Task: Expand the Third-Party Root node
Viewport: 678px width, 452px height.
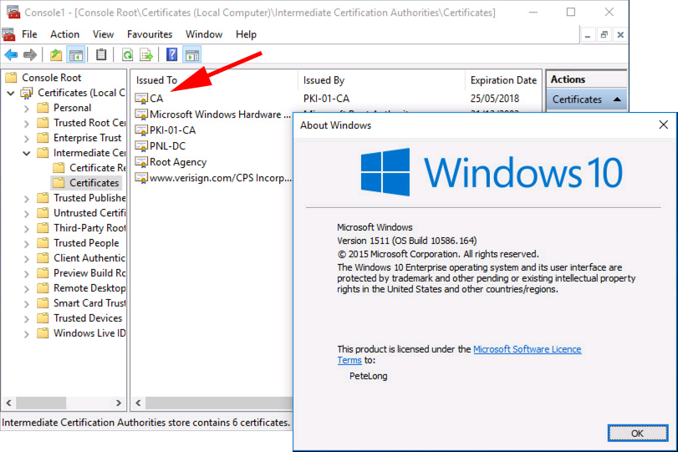Action: 27,229
